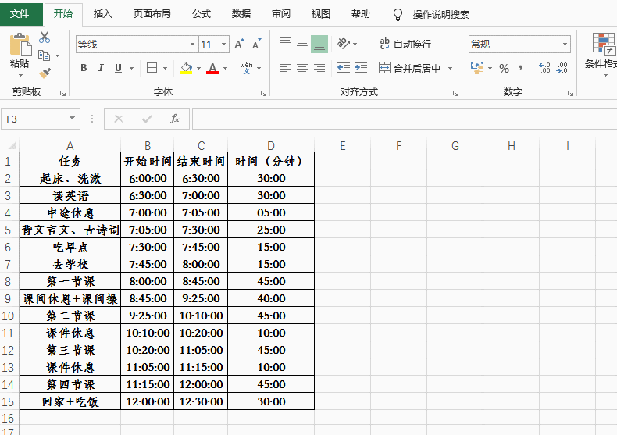Align text left
Screen dimensions: 617x435
pyautogui.click(x=285, y=68)
